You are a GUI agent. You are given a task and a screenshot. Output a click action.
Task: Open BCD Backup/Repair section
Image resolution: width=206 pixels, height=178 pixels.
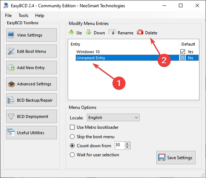pos(31,100)
